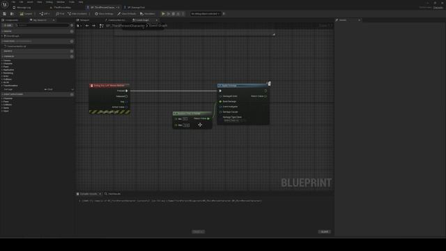Click Browse to asset icon

coord(12,14)
